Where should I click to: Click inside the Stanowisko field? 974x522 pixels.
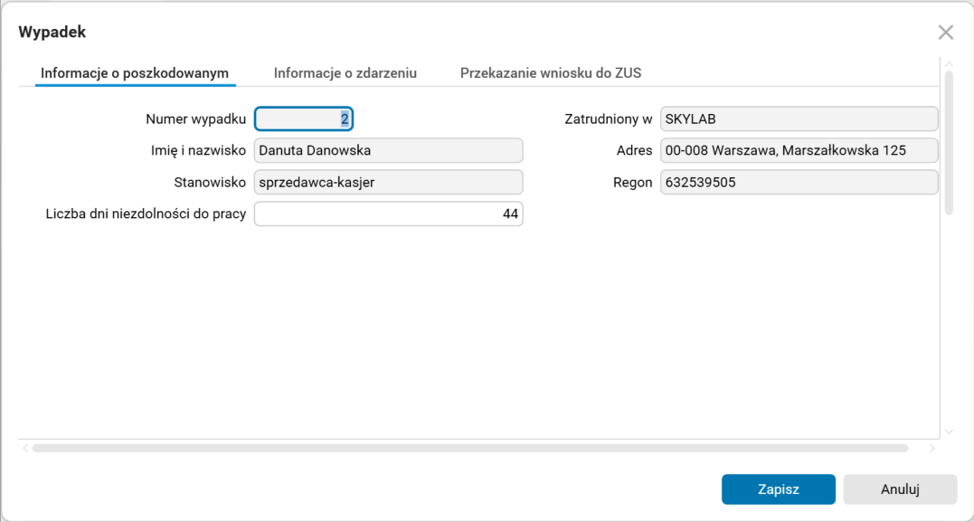tap(388, 182)
